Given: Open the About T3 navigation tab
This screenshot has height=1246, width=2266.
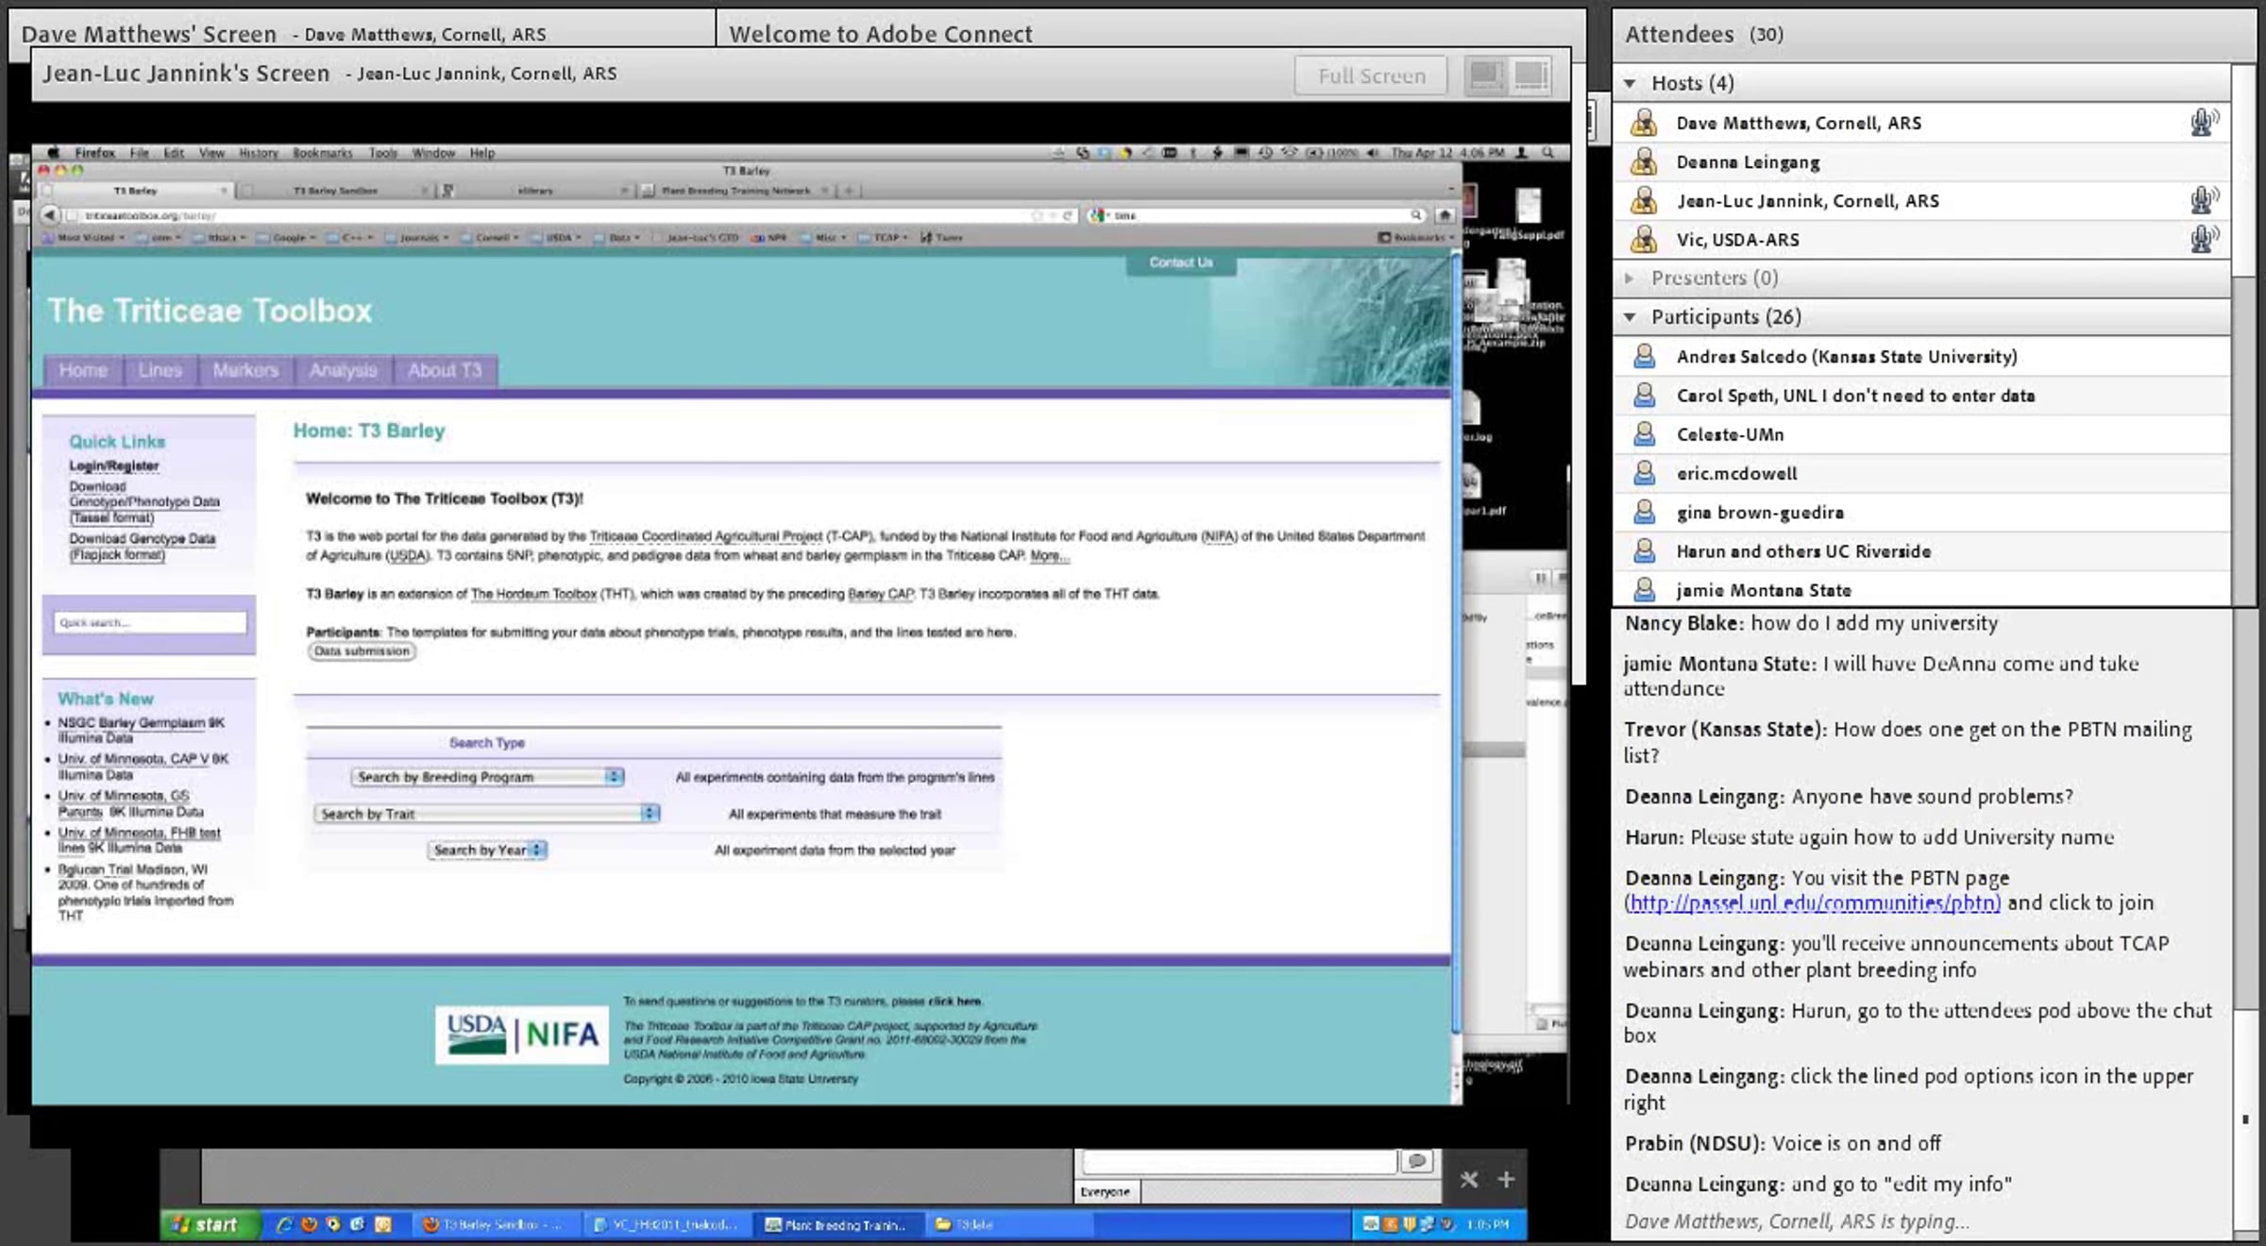Looking at the screenshot, I should tap(445, 370).
